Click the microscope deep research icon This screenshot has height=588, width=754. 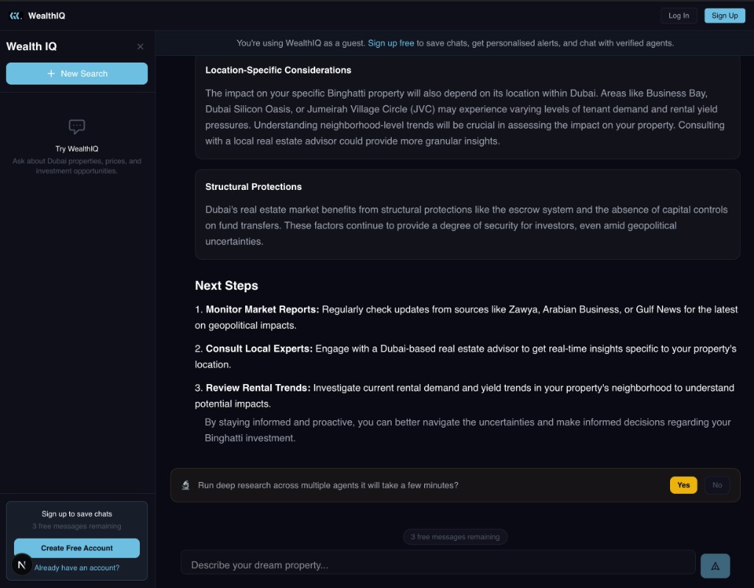click(186, 485)
